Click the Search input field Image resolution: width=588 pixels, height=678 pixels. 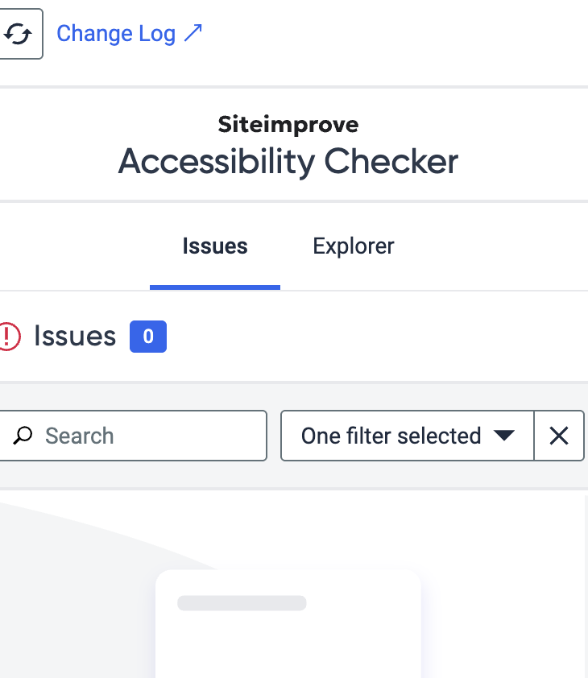[x=133, y=436]
